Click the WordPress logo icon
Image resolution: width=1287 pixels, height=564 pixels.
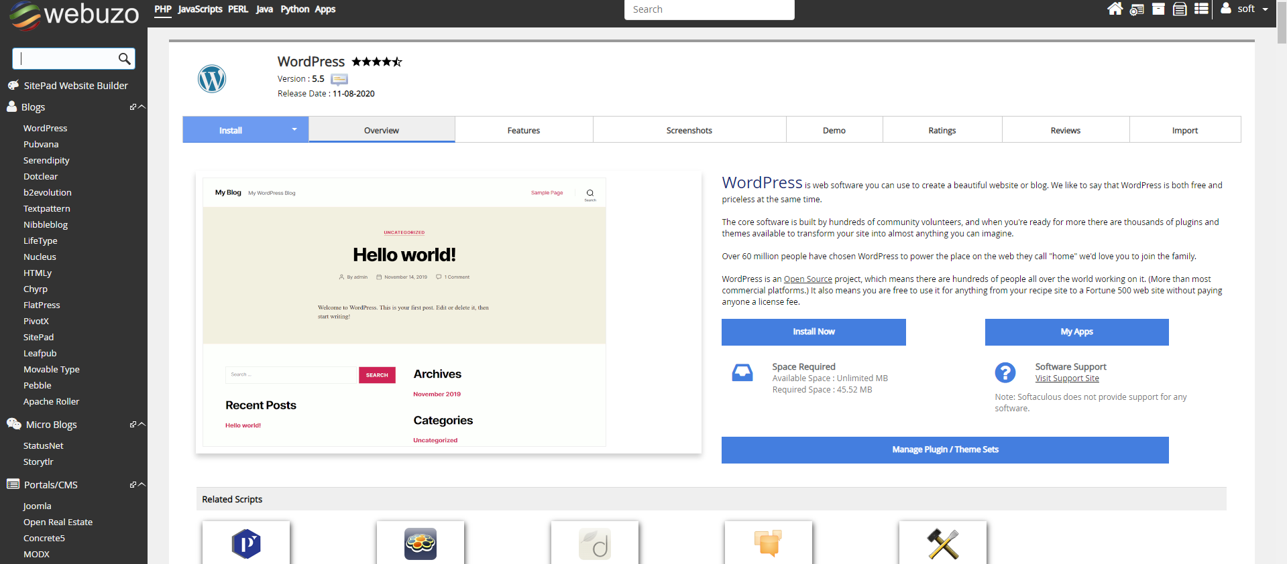coord(212,78)
